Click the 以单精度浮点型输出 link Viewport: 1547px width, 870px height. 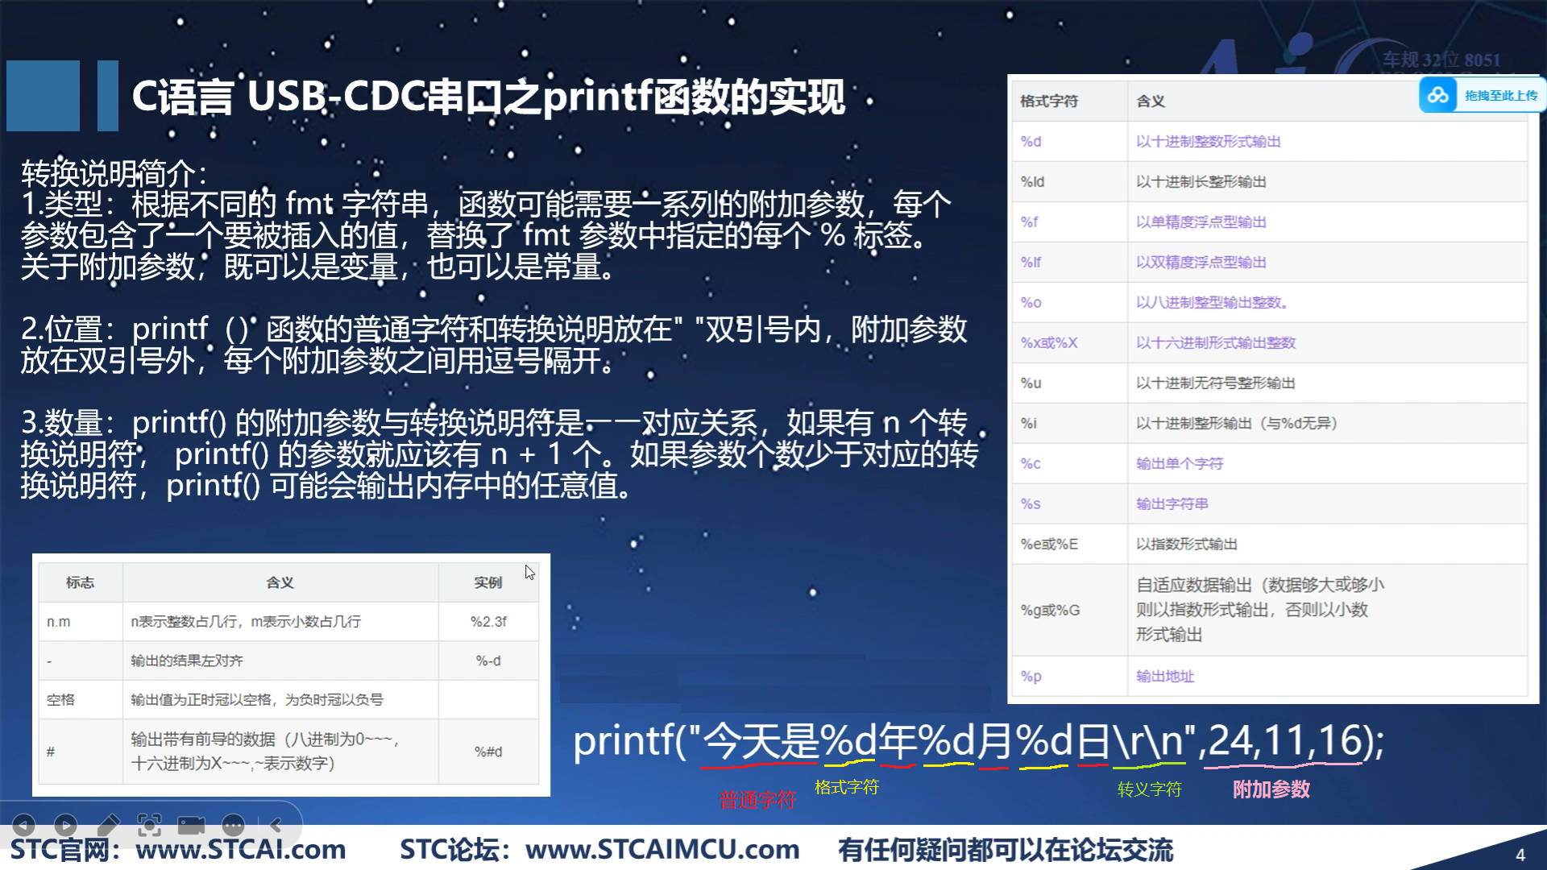point(1201,222)
